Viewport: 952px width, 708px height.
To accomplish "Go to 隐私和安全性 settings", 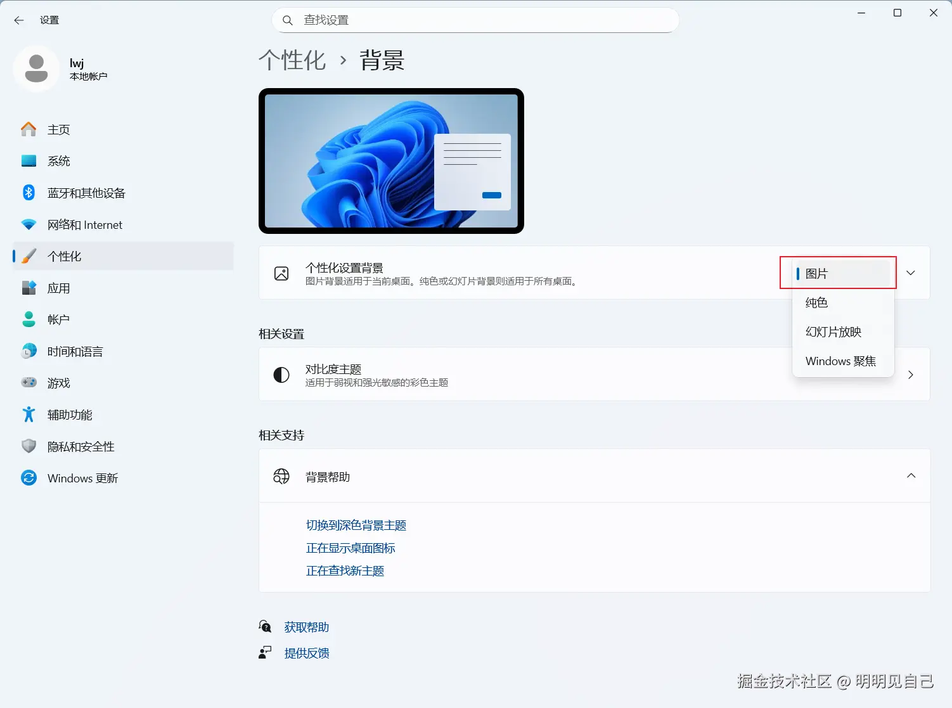I will [124, 446].
